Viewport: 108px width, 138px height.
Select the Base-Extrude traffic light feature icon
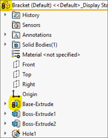pyautogui.click(x=16, y=104)
